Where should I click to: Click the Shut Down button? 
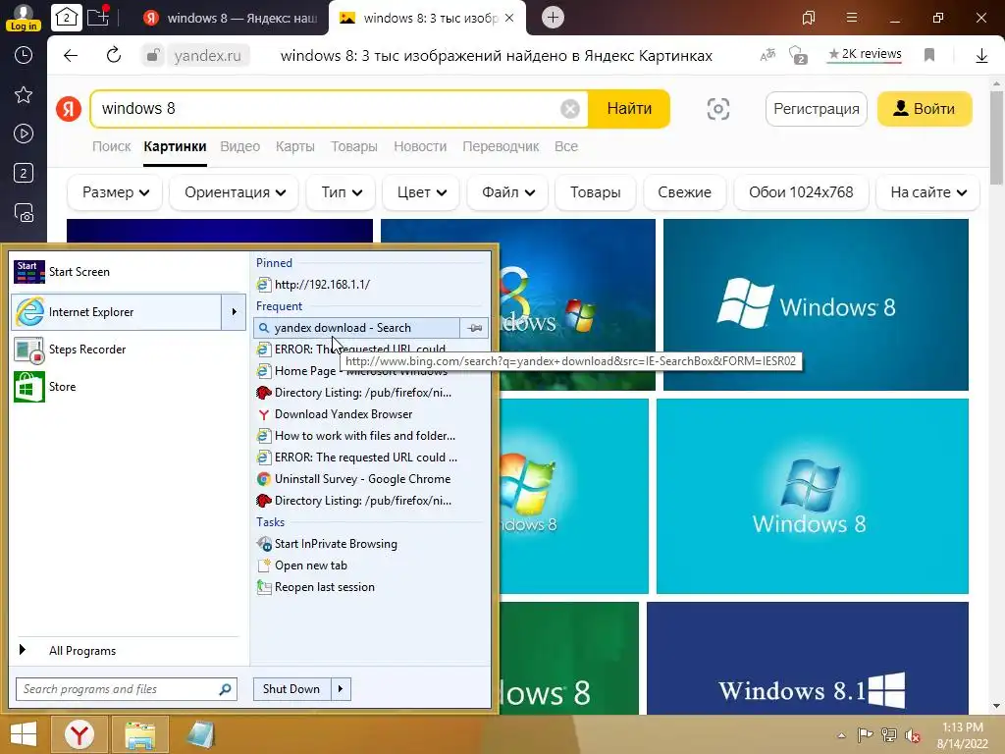tap(291, 689)
